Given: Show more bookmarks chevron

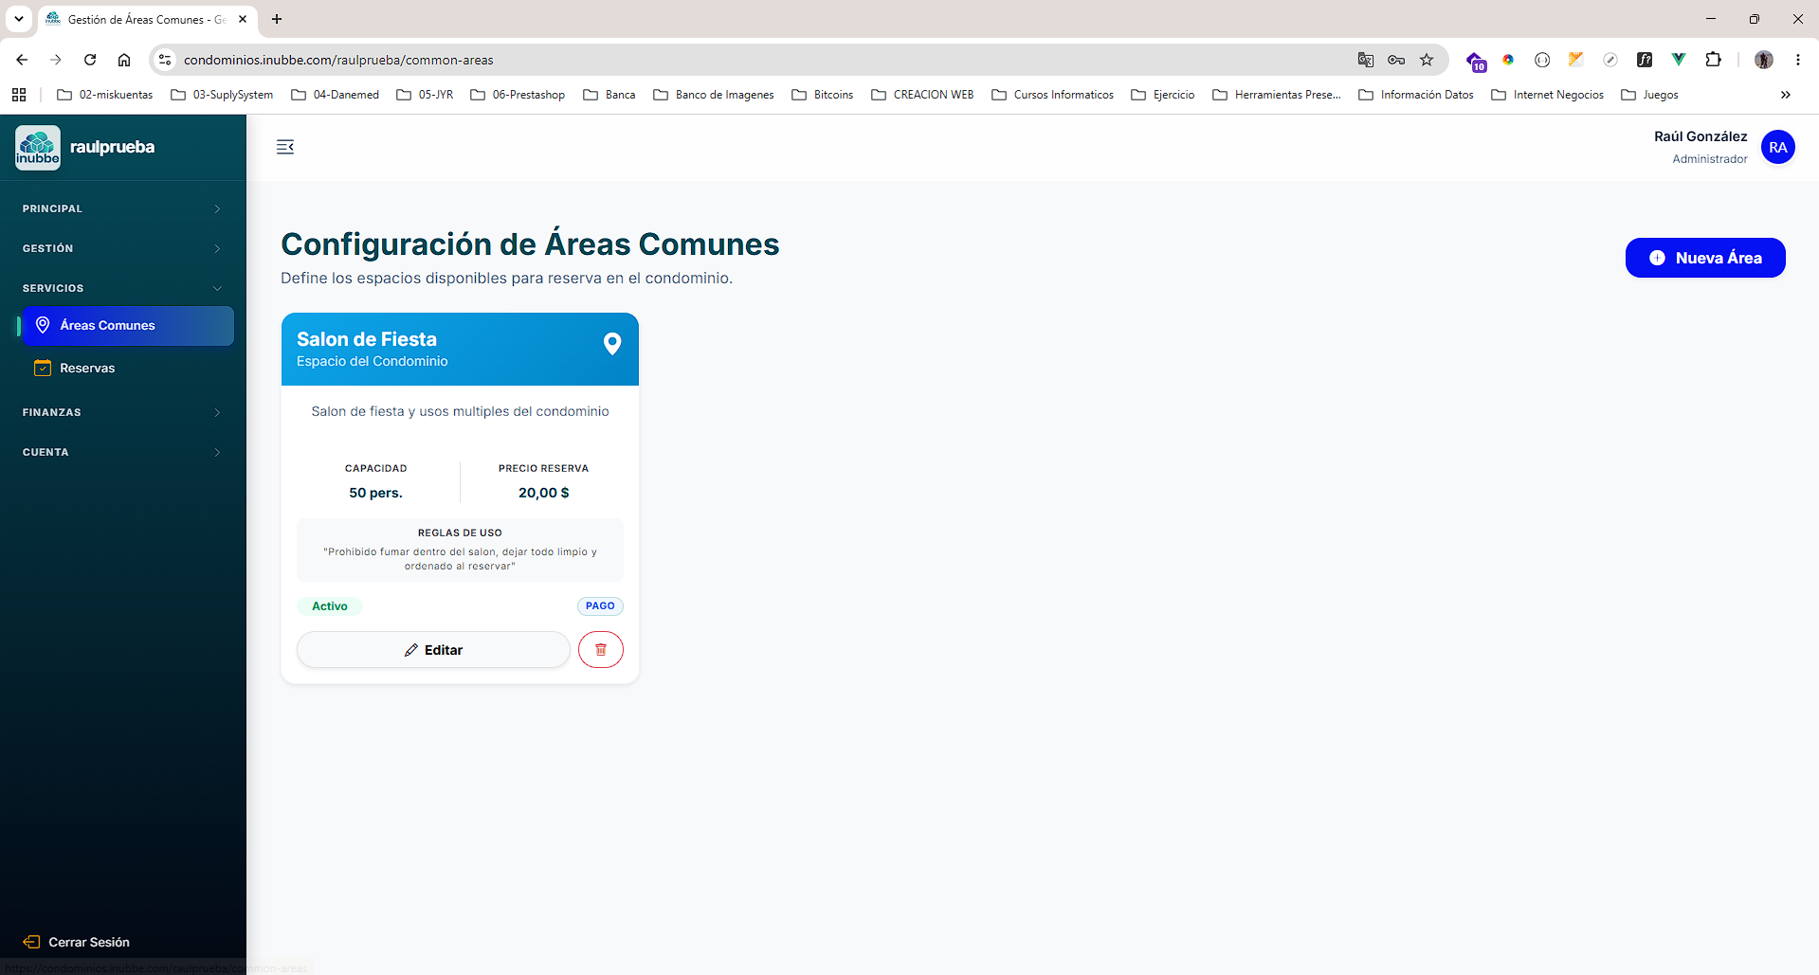Looking at the screenshot, I should pyautogui.click(x=1786, y=95).
